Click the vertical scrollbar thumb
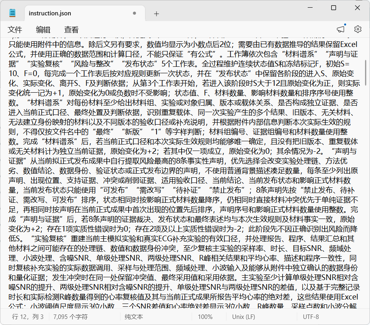The image size is (370, 325). coord(366,73)
